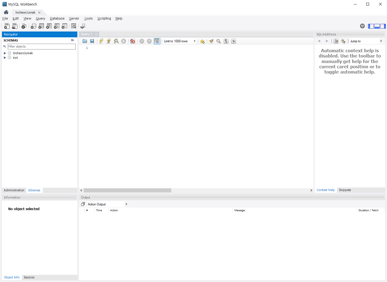The width and height of the screenshot is (387, 282).
Task: Expand the IncheonJumak schema
Action: click(x=5, y=53)
